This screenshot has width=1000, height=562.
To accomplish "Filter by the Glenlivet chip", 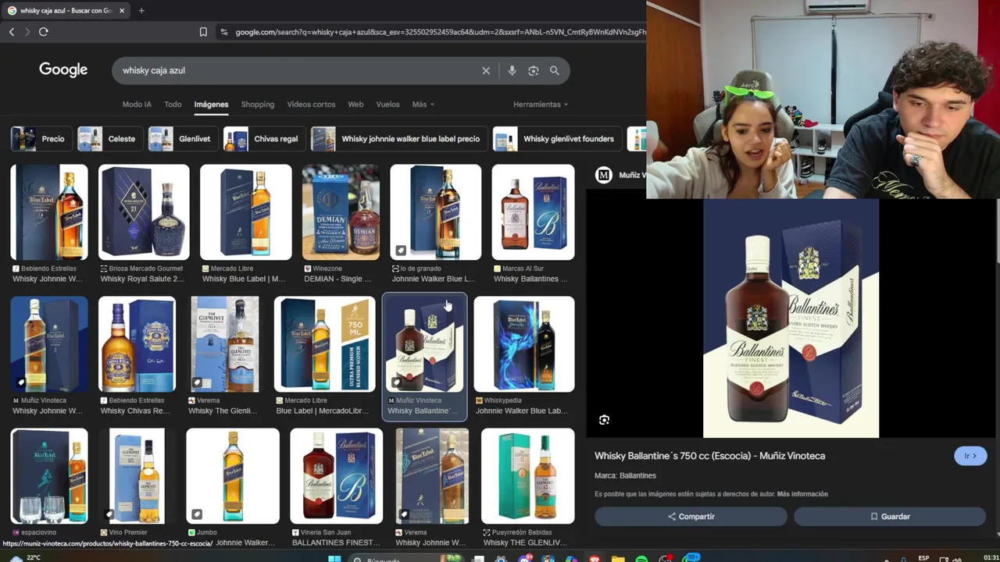I will 182,139.
